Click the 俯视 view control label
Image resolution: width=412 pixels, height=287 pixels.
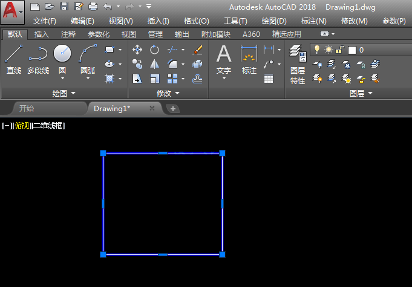22,126
